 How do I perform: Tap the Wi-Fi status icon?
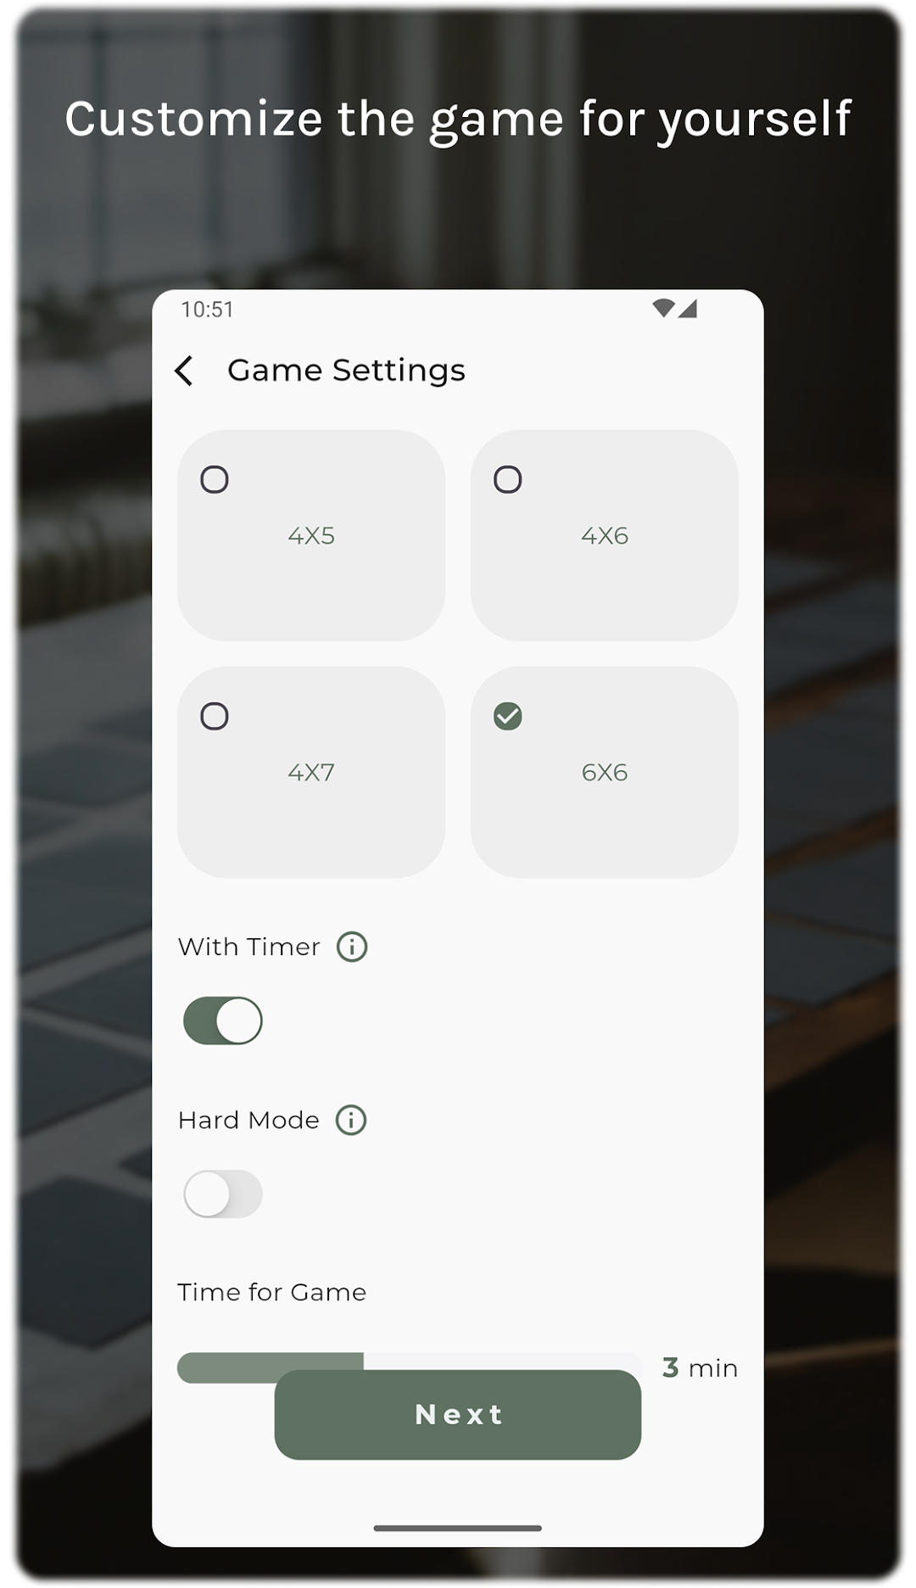point(663,308)
